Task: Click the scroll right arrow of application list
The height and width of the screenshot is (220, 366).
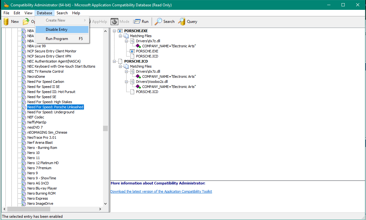Action: (x=100, y=209)
